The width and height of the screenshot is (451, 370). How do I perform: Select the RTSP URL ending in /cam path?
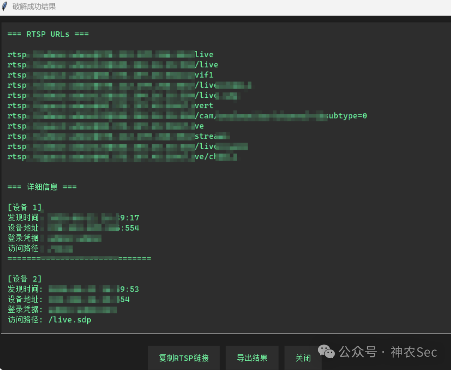tap(187, 116)
